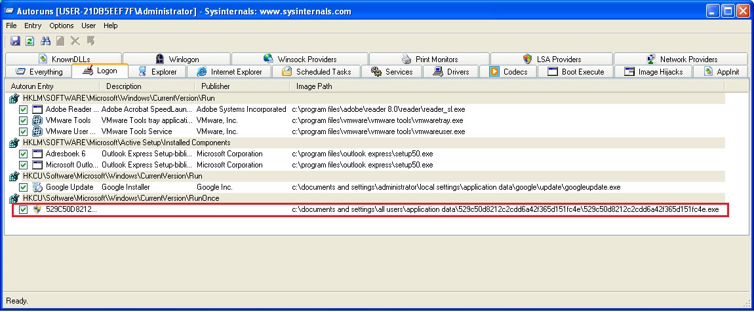Open the Scheduled Tasks tab
The width and height of the screenshot is (754, 312).
(x=317, y=71)
